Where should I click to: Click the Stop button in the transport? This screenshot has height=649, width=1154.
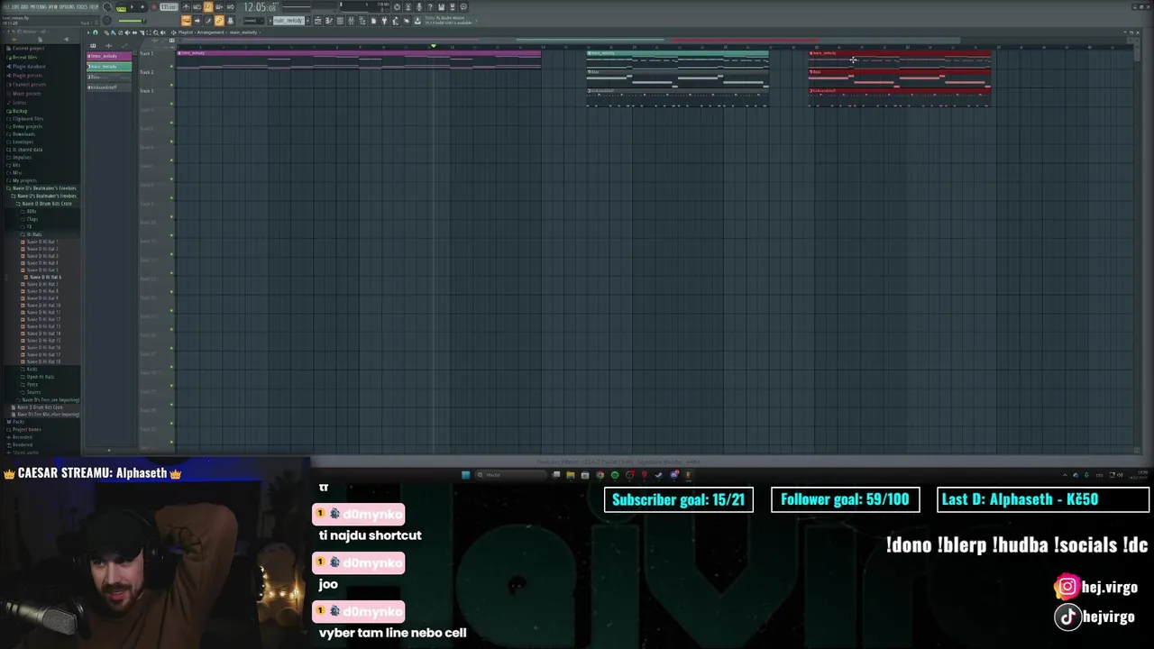point(142,7)
